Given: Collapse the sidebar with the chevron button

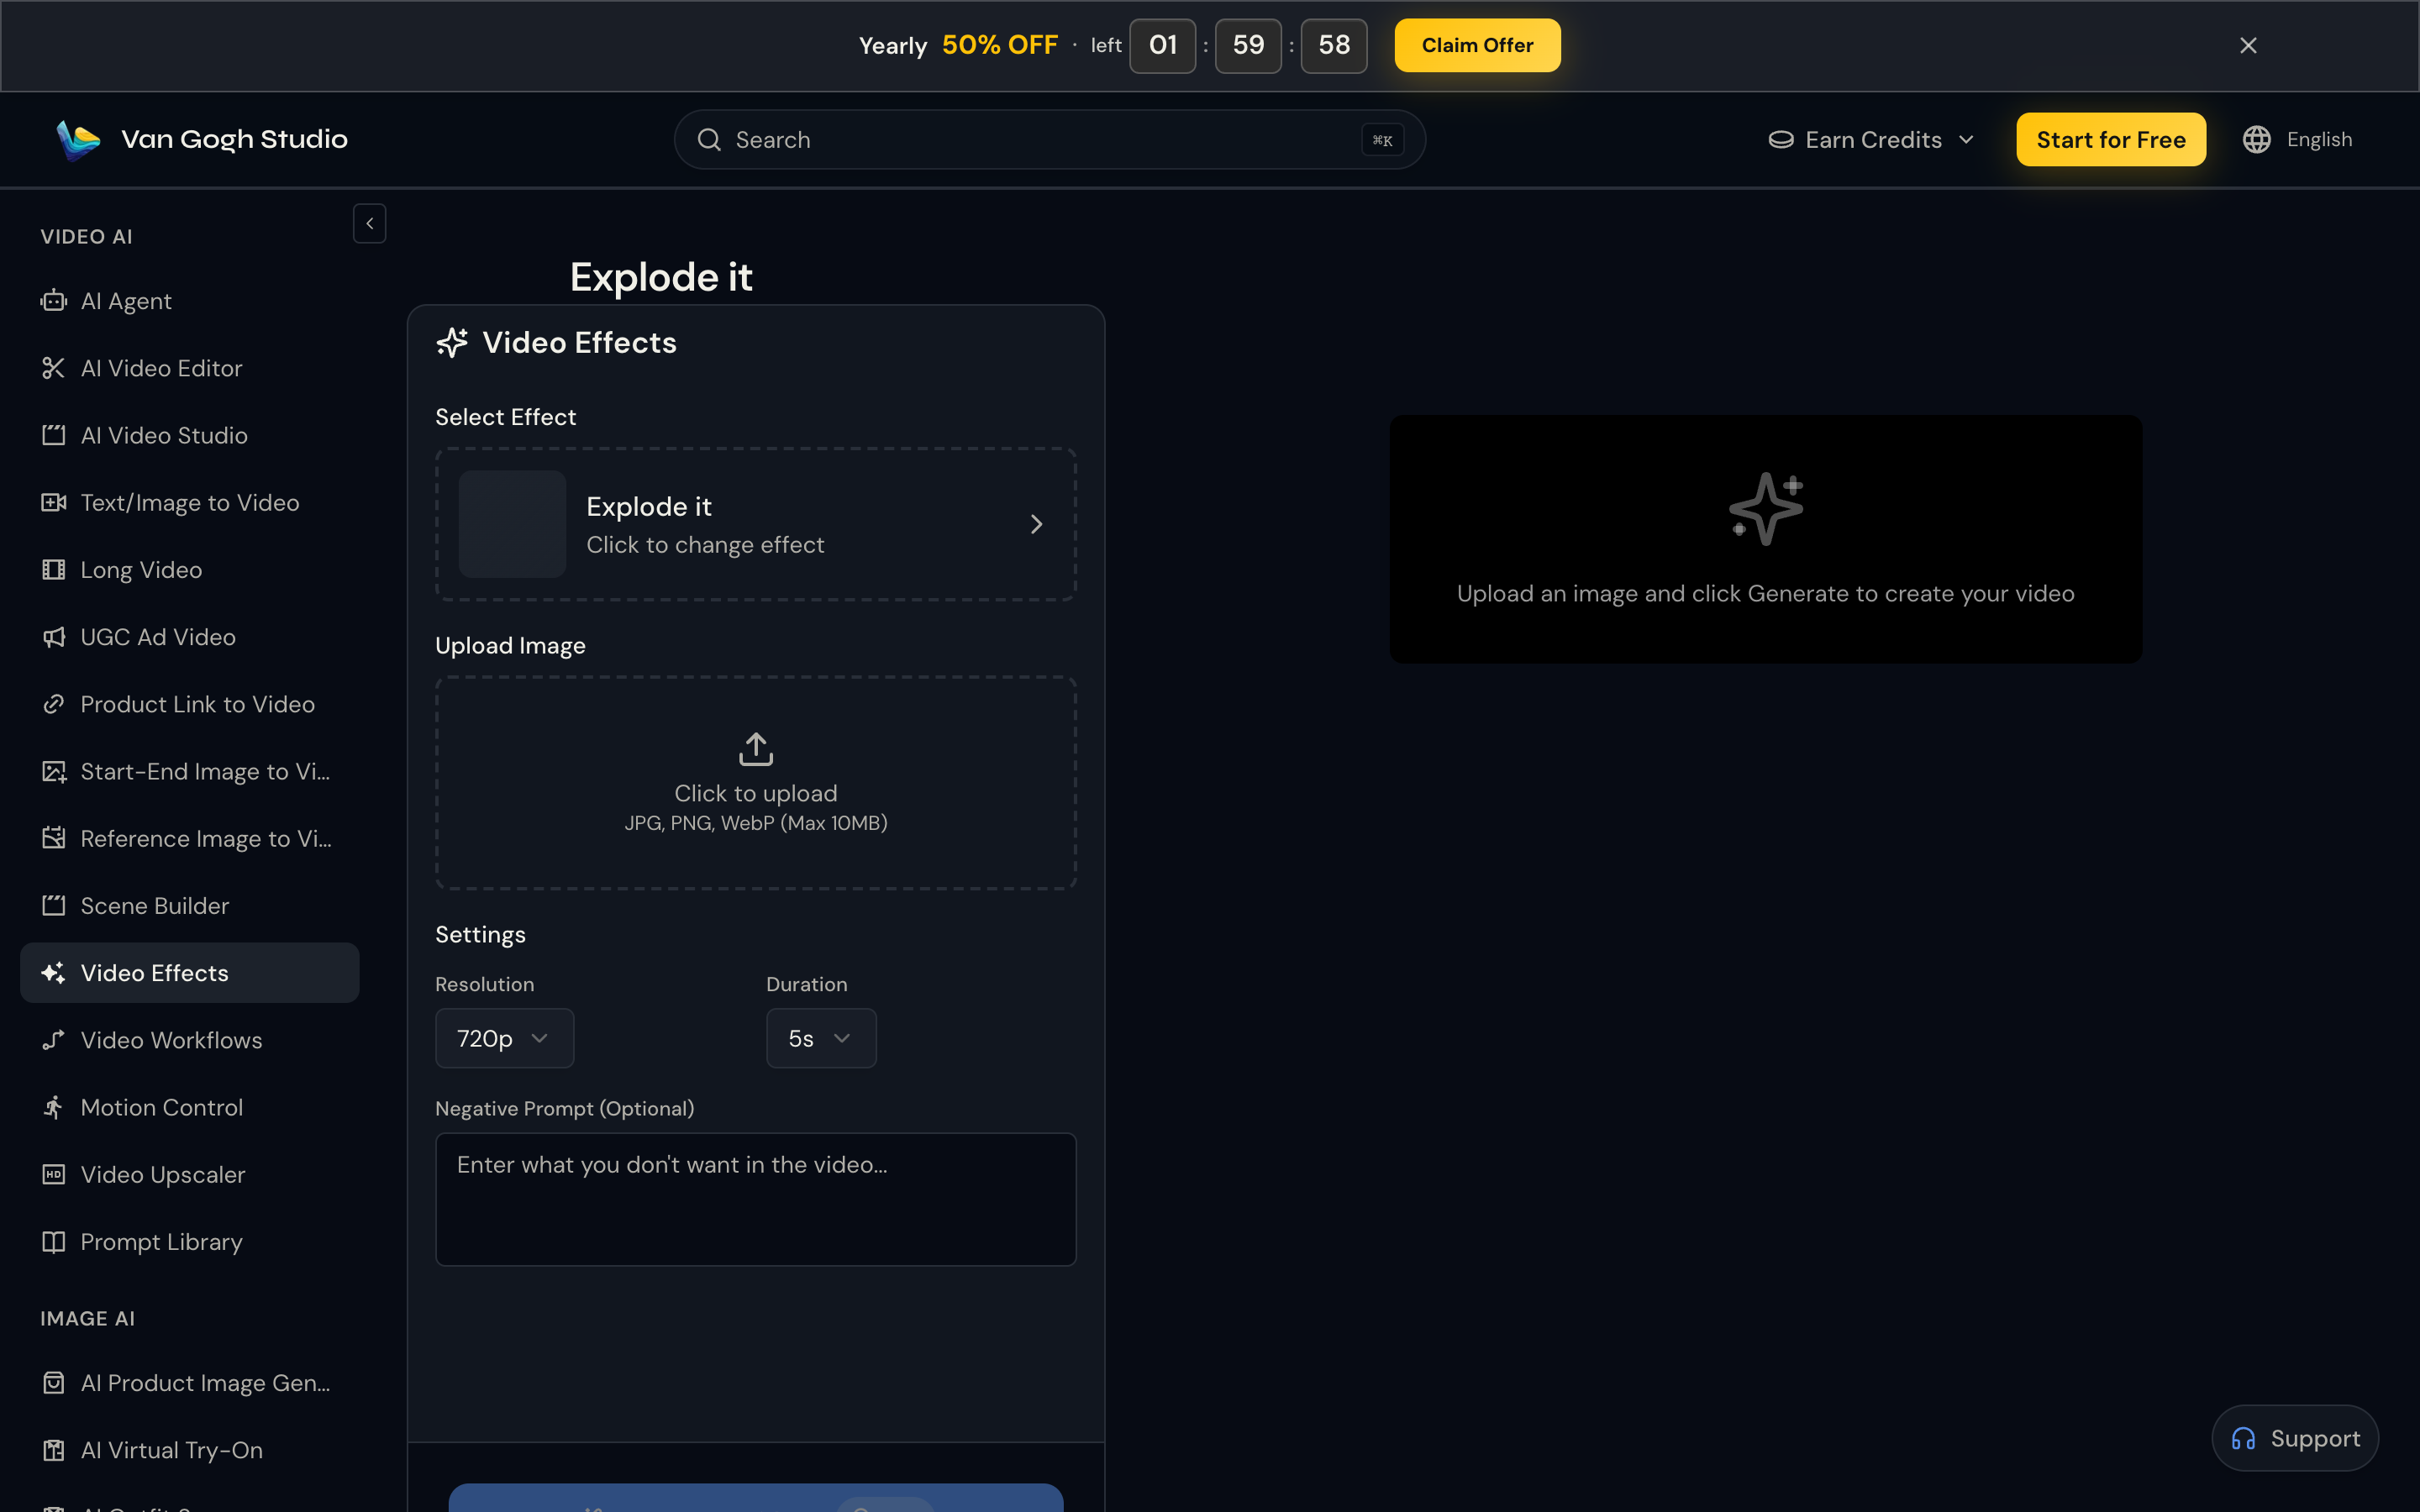Looking at the screenshot, I should coord(370,224).
